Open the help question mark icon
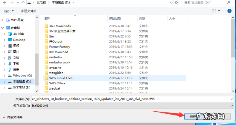236x125 pixels. [x=229, y=11]
